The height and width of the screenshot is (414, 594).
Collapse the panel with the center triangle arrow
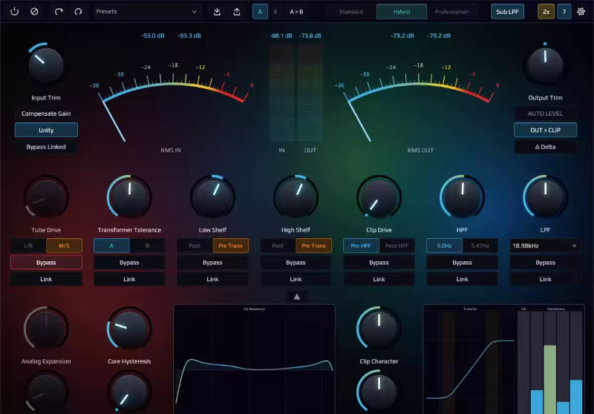296,296
